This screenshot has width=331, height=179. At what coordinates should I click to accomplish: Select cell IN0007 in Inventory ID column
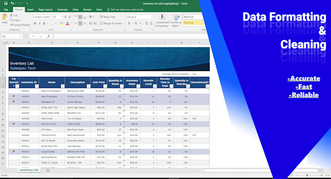tap(29, 124)
